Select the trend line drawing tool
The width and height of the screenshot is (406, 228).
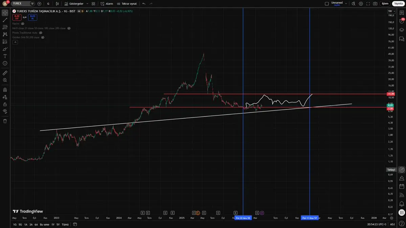click(5, 20)
